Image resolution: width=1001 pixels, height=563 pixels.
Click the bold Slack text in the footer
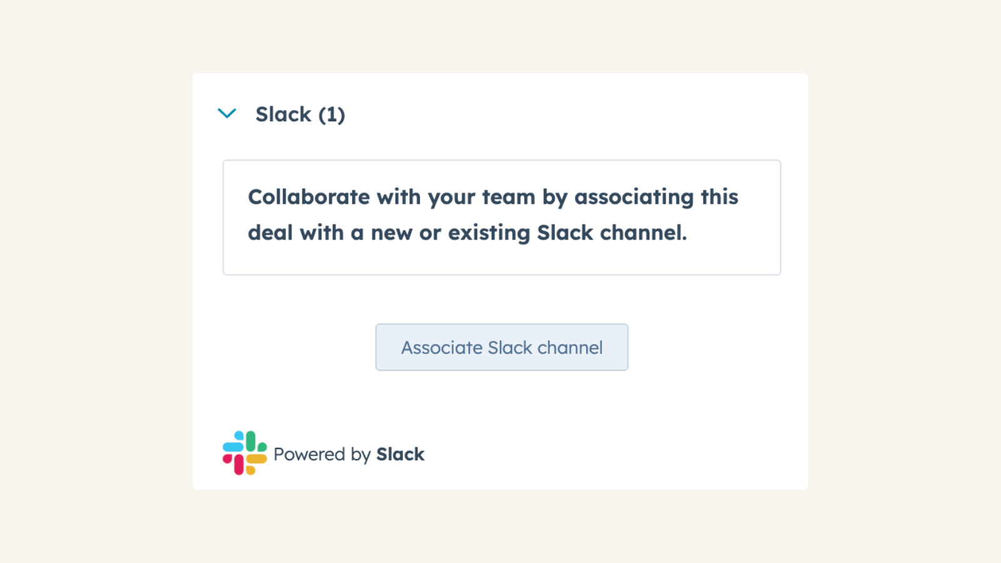(x=400, y=454)
